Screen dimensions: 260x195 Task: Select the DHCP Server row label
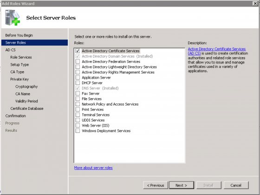[x=92, y=83]
